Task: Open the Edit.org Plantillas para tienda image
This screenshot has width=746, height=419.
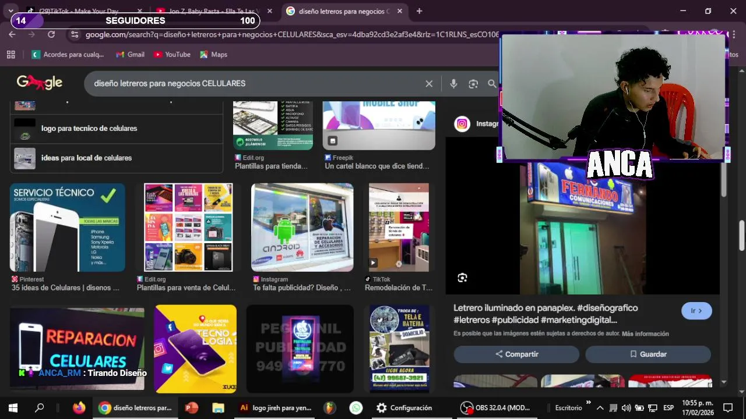Action: tap(273, 125)
